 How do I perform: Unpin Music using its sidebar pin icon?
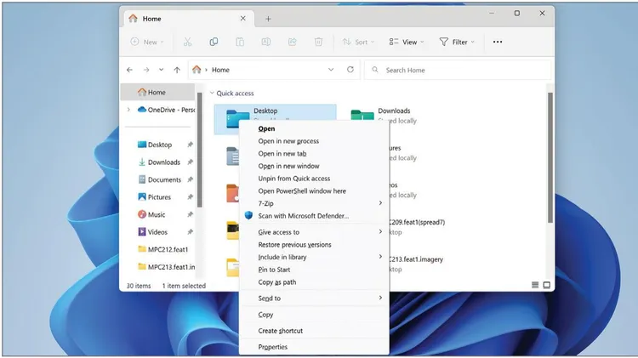point(190,215)
